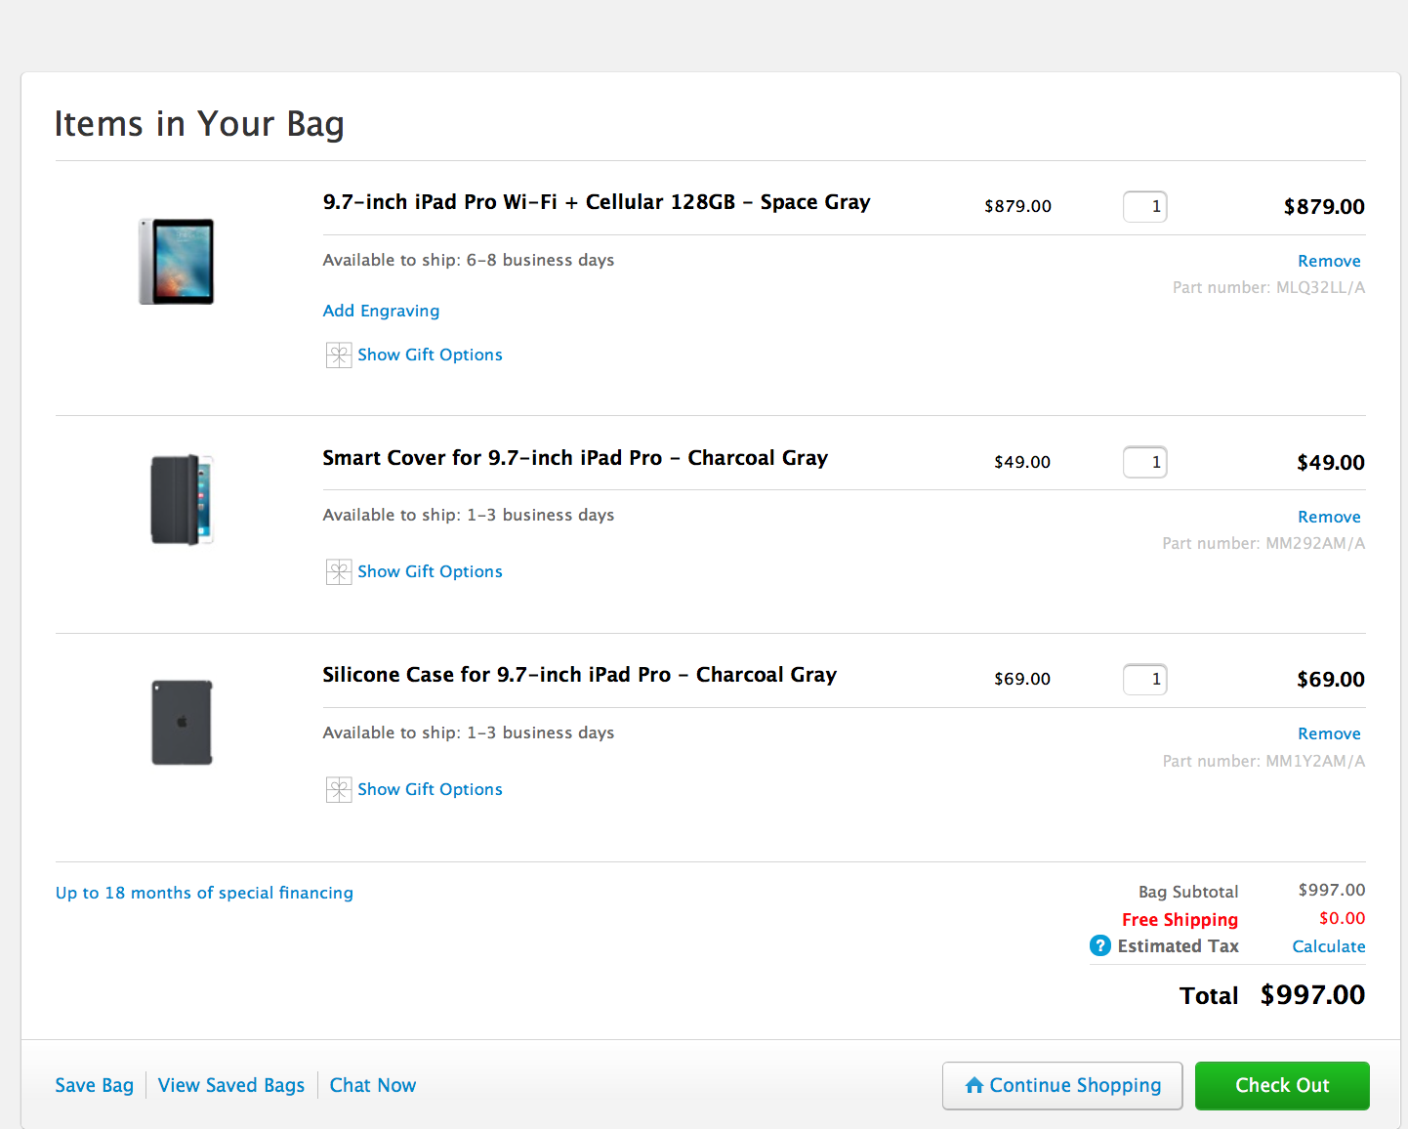Show Gift Options for the iPad Pro
Screen dimensions: 1408x1129
tap(430, 355)
